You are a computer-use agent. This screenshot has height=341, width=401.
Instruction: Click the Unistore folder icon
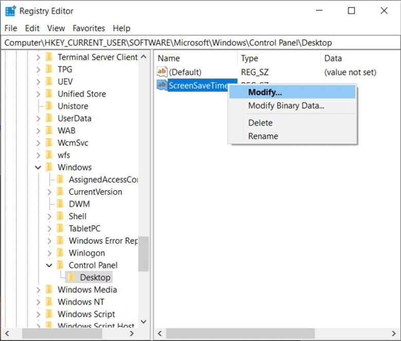tap(49, 106)
